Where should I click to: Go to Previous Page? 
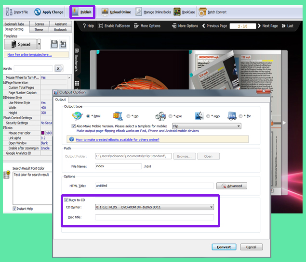tap(214, 26)
